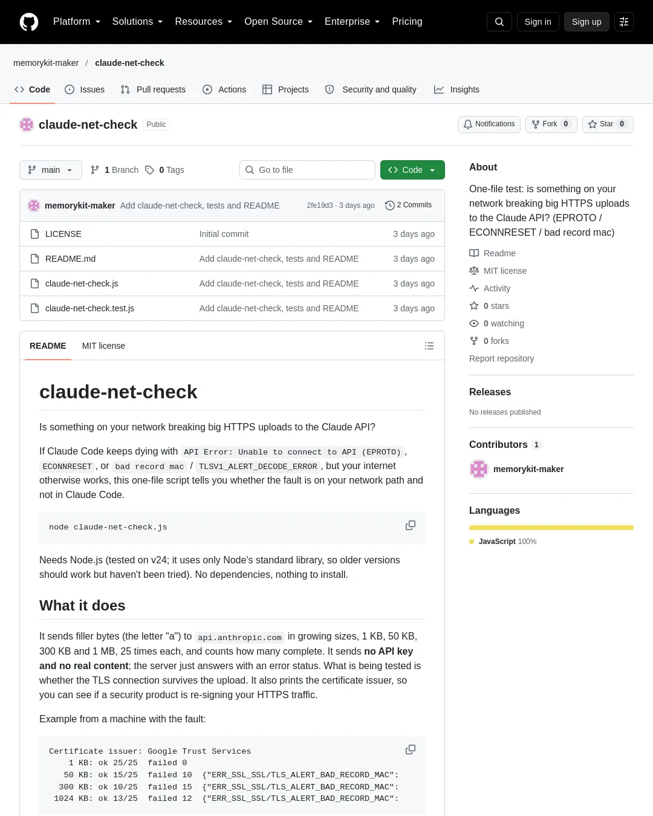Expand the Open Source menu
The height and width of the screenshot is (816, 653).
[278, 22]
